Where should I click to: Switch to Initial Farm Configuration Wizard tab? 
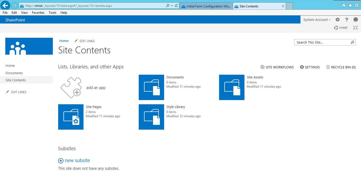(x=206, y=6)
